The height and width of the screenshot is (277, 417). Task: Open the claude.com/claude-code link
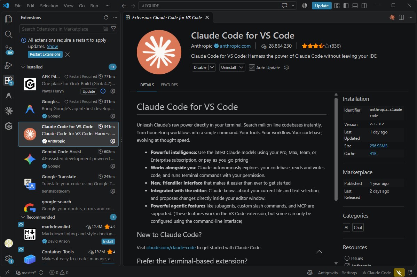pyautogui.click(x=171, y=247)
